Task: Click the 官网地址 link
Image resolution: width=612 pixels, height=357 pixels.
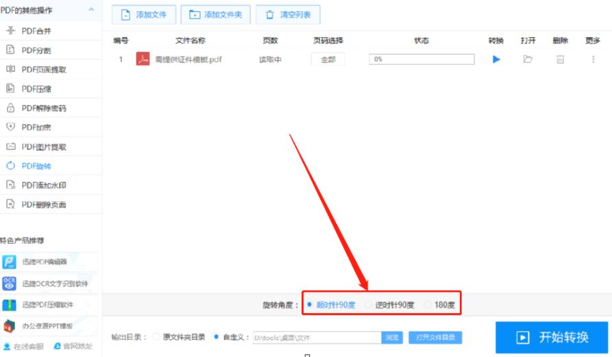Action: click(x=73, y=346)
